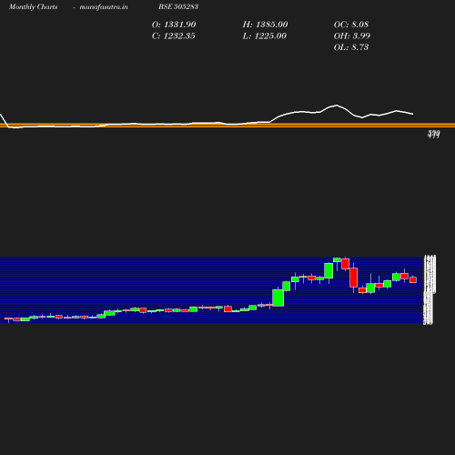Viewport: 455px width, 455px height.
Task: Click the low price 'L: 1225.00'
Action: (265, 35)
